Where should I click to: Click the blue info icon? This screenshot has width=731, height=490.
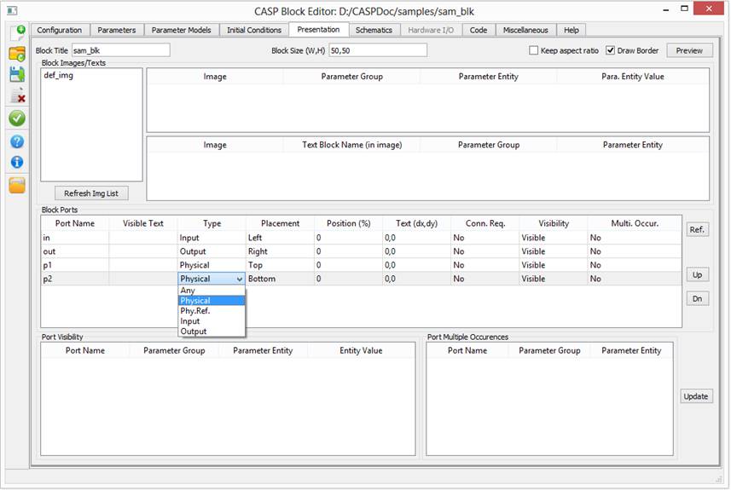click(17, 162)
